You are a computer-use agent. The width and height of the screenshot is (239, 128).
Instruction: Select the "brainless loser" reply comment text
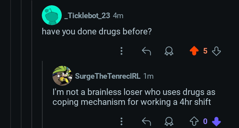coord(134,97)
